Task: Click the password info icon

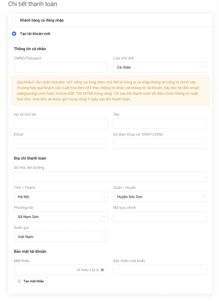Action: 102,270
